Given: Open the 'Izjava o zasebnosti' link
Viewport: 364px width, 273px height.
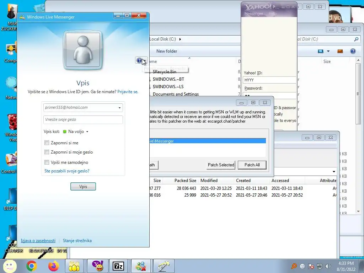Looking at the screenshot, I should (x=38, y=241).
